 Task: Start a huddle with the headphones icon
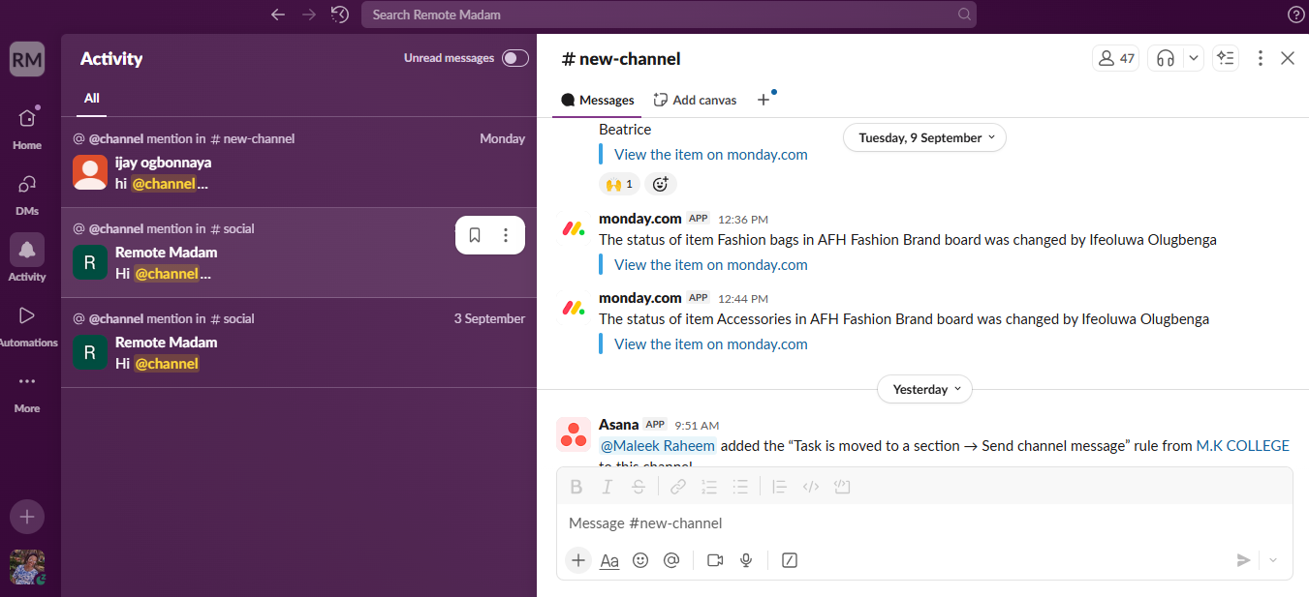pyautogui.click(x=1166, y=58)
